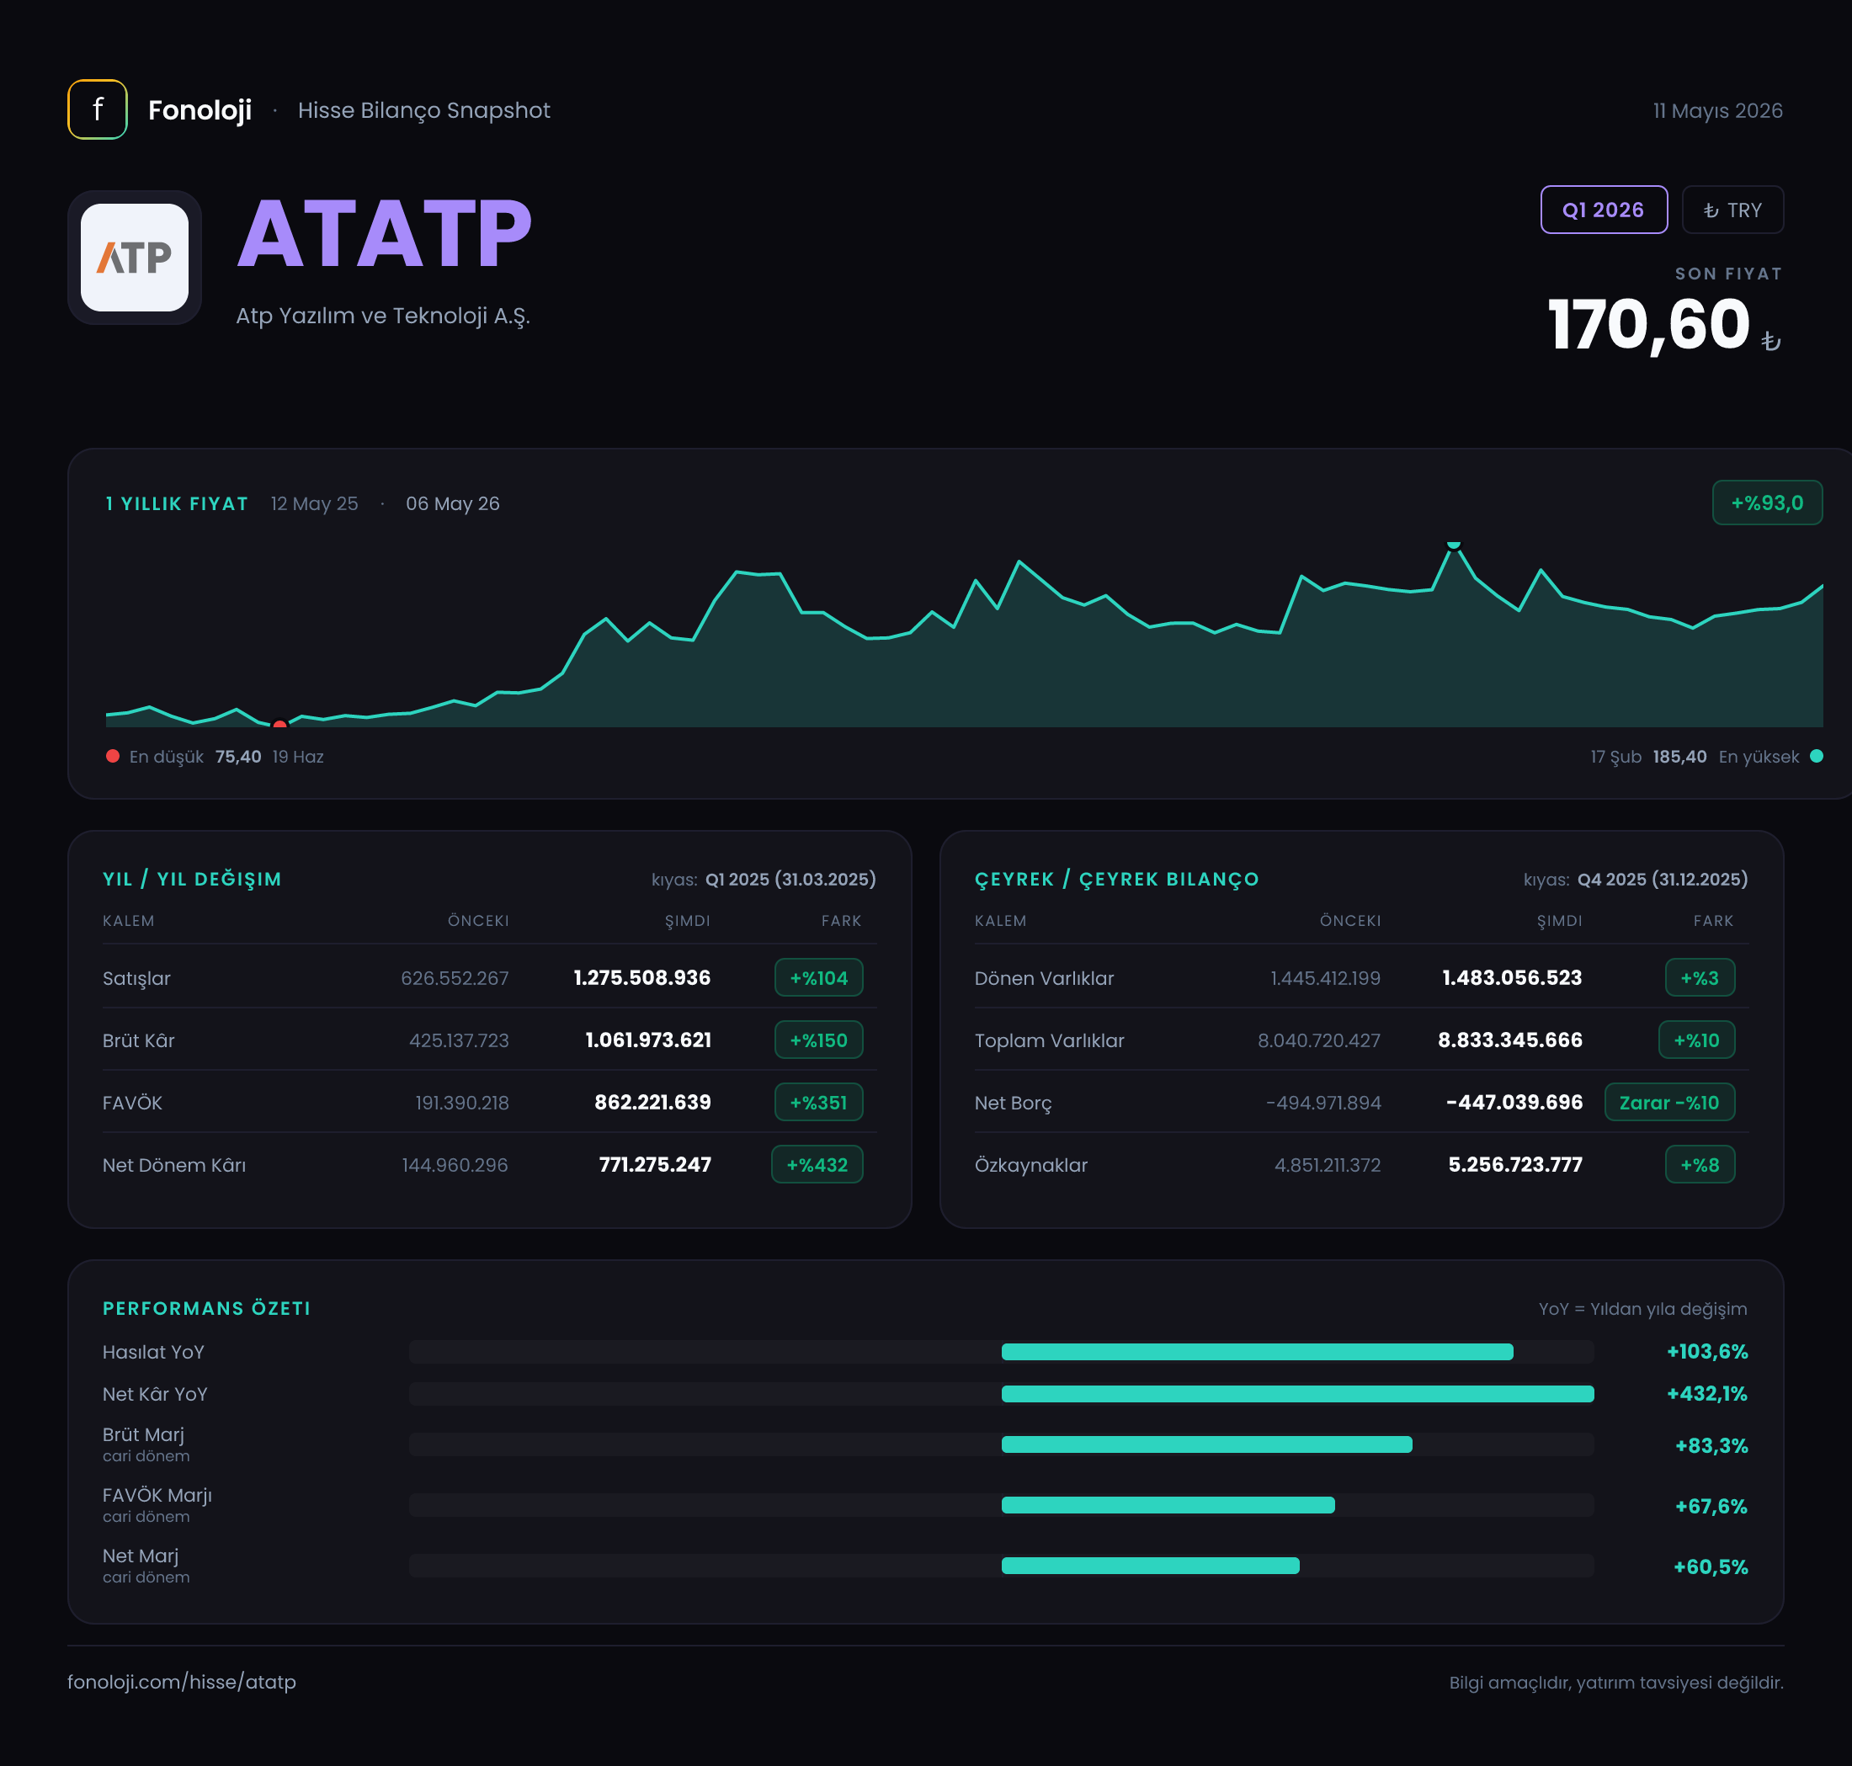Click the +83,3% Brüt Marj value
Screen dimensions: 1852x1766
[1711, 1445]
